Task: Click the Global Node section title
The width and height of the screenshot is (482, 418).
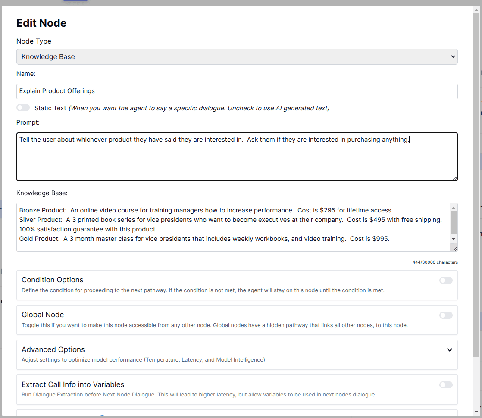Action: [43, 315]
